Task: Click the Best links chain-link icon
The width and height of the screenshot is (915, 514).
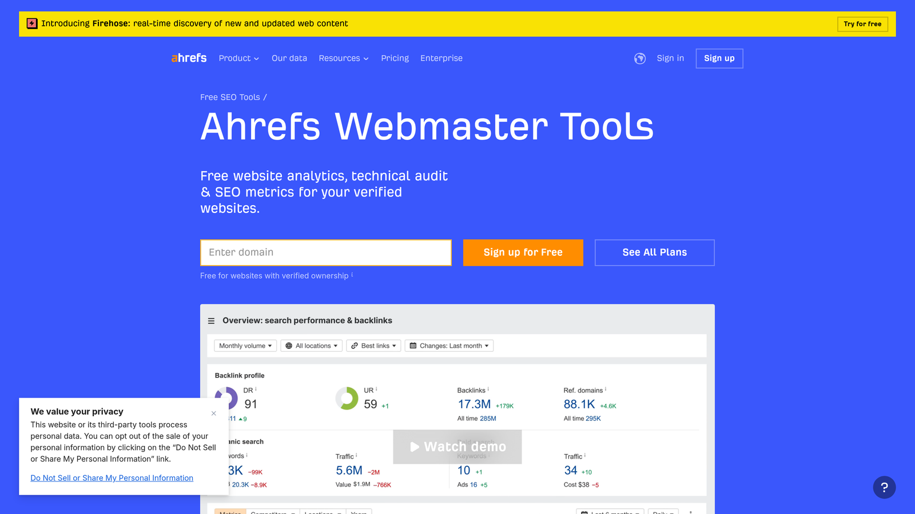Action: click(x=354, y=346)
